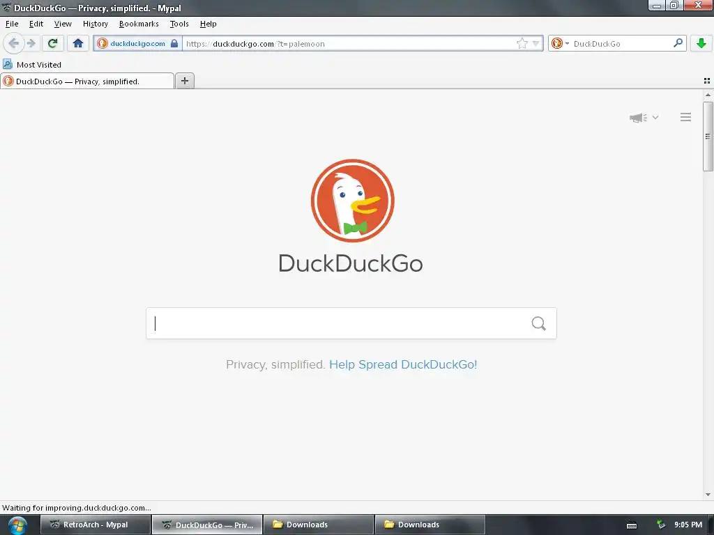Image resolution: width=714 pixels, height=535 pixels.
Task: Bookmark this page with the star icon
Action: (522, 44)
